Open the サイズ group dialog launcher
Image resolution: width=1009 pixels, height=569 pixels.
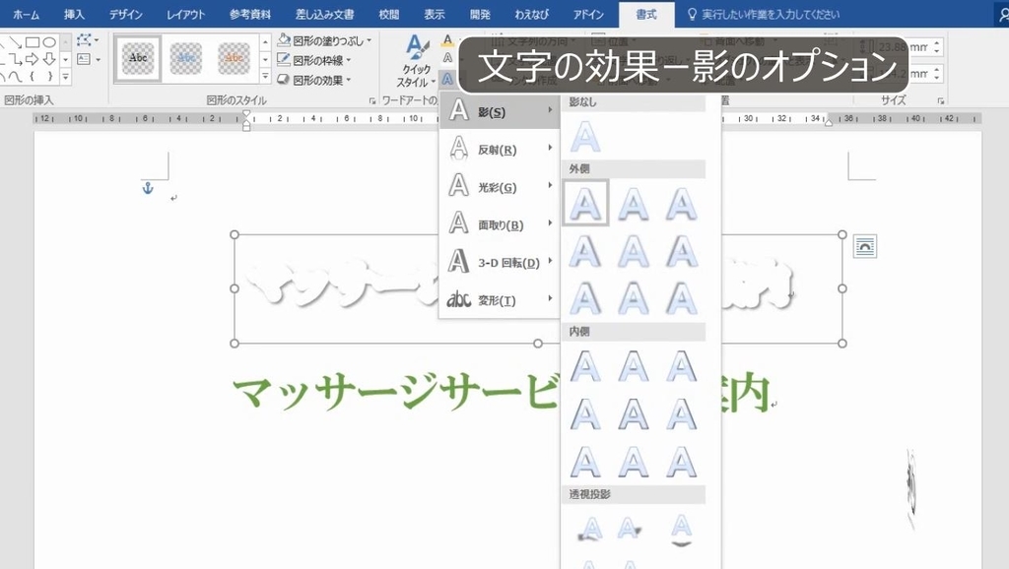[x=941, y=101]
